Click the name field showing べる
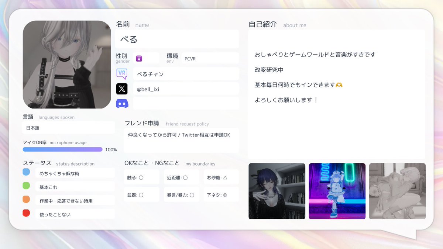The image size is (443, 249). [x=177, y=39]
